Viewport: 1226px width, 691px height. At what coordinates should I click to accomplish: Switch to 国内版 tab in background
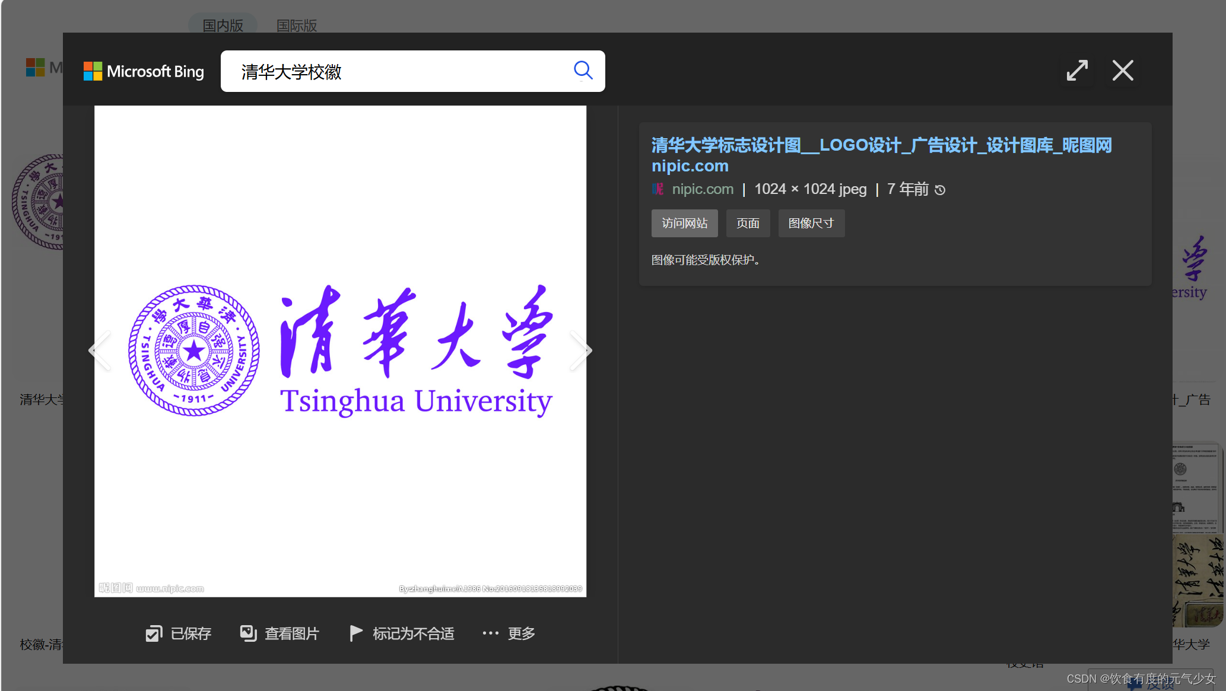coord(223,26)
